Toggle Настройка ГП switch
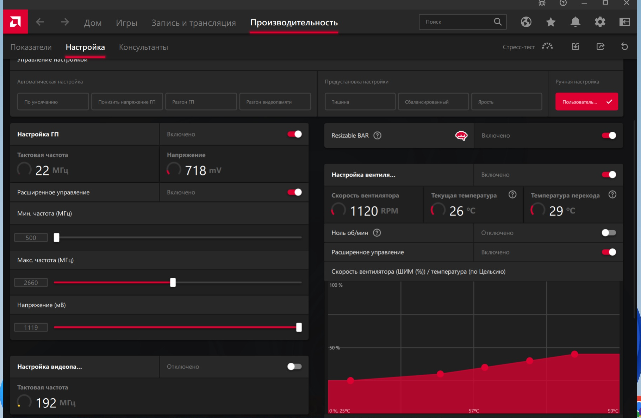 click(294, 134)
